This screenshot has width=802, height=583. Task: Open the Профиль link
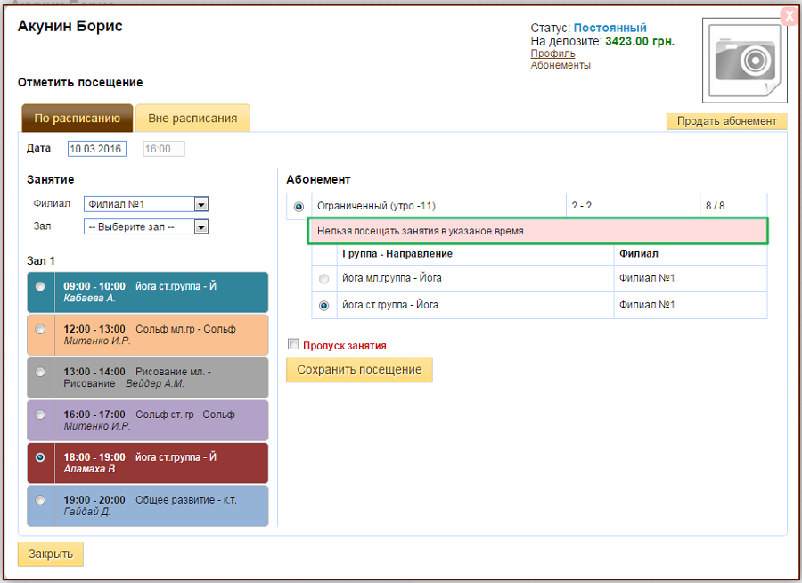click(552, 53)
